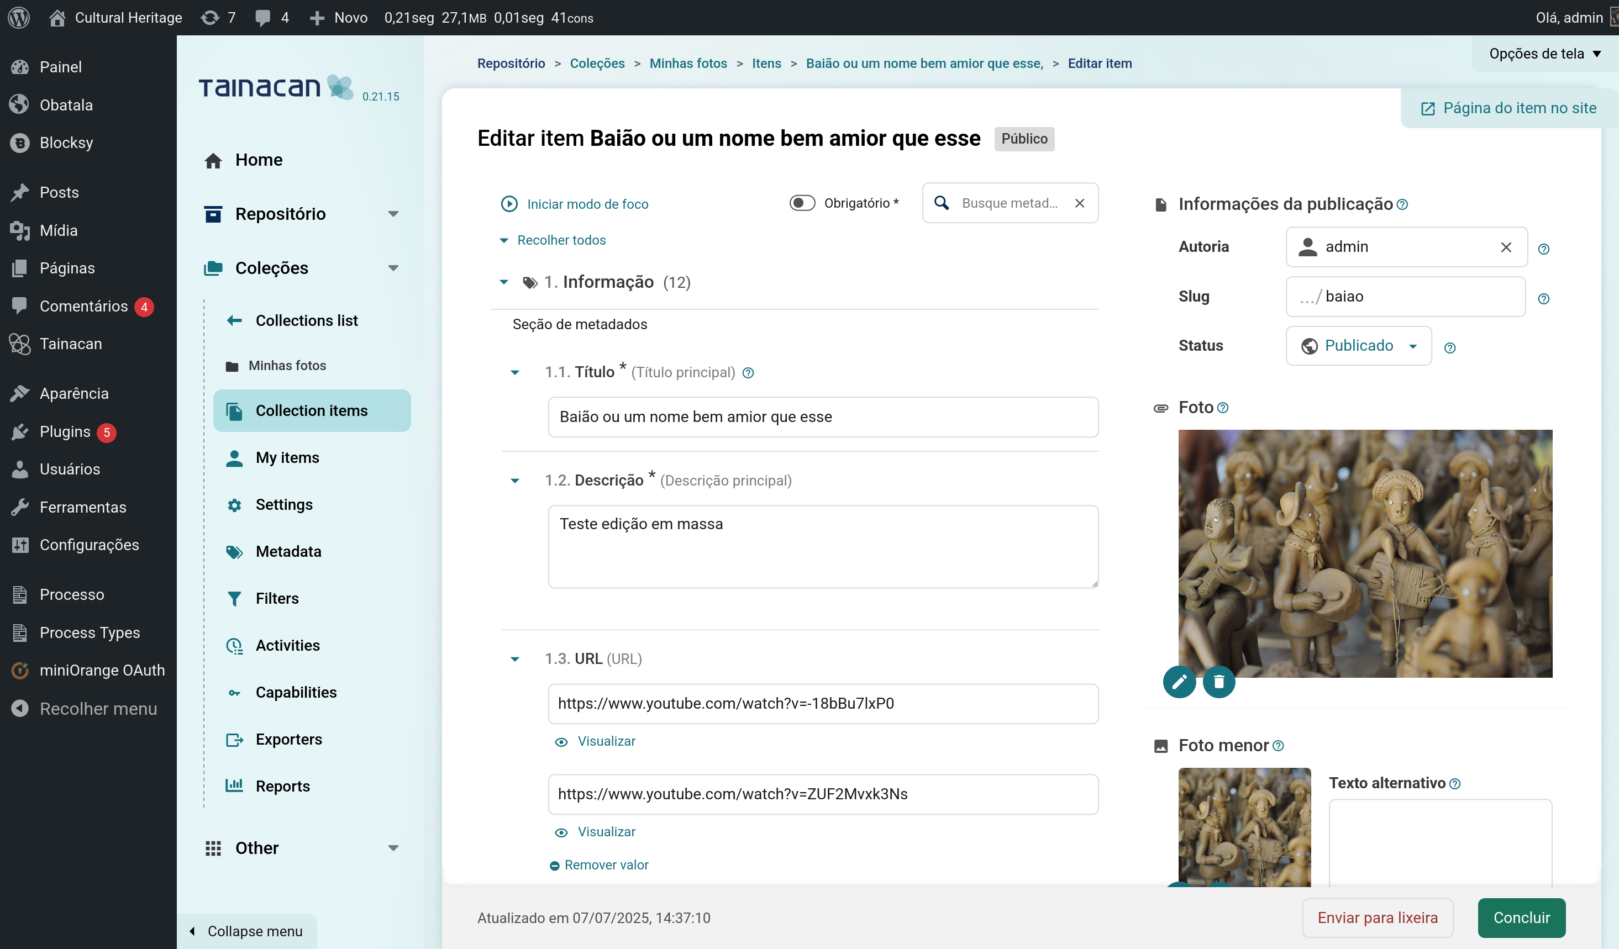Open help icon next to Slug
The image size is (1619, 949).
click(x=1543, y=299)
